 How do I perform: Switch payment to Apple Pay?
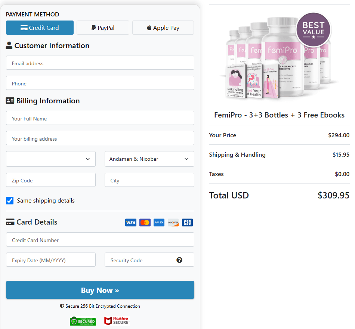click(163, 27)
